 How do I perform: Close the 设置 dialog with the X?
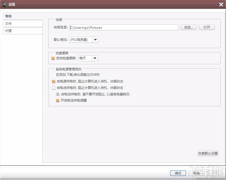coord(221,4)
